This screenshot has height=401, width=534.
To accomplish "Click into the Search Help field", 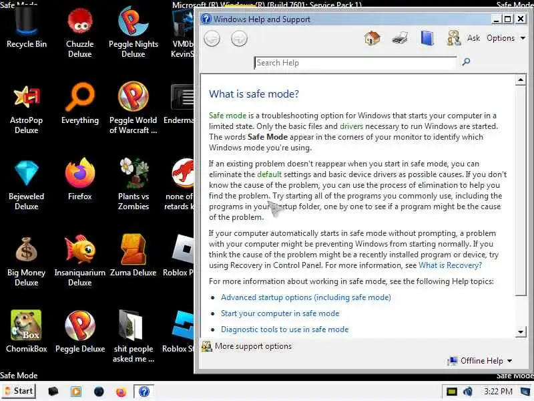I will coord(355,63).
